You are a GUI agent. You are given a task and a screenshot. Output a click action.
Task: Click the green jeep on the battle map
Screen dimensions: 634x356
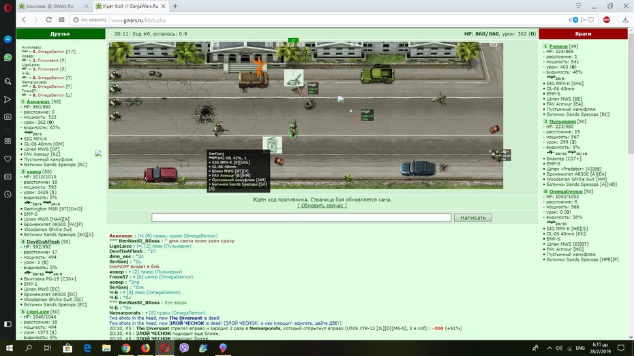377,74
